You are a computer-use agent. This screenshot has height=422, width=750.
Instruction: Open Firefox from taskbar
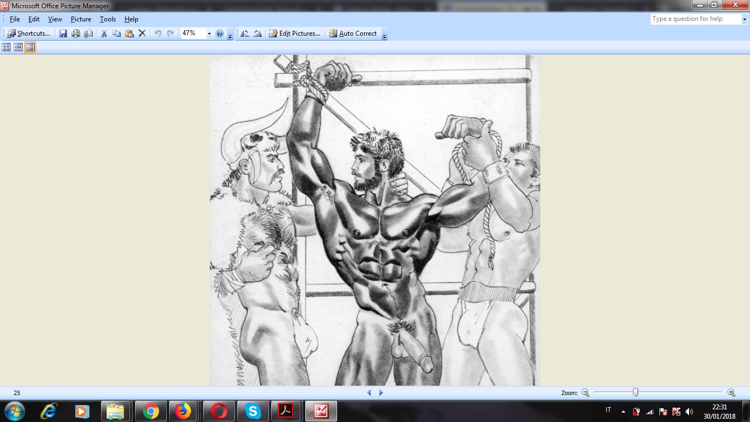(x=183, y=411)
